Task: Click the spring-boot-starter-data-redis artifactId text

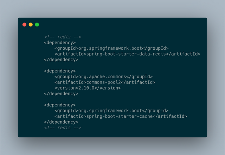Action: [x=126, y=54]
